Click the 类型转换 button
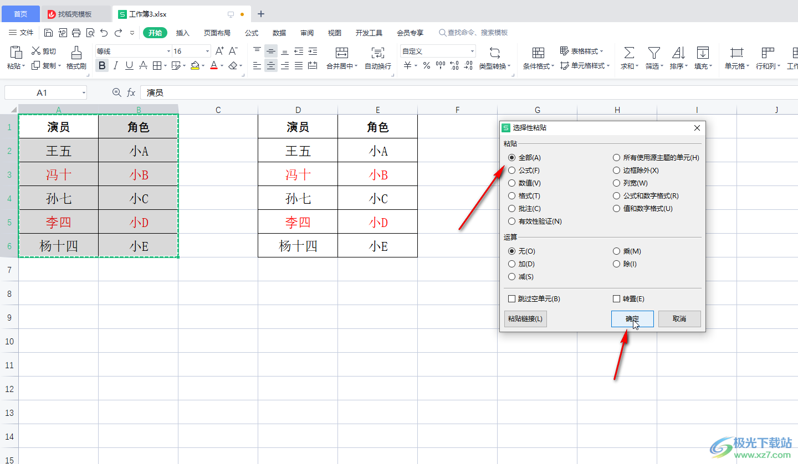The width and height of the screenshot is (798, 464). pos(495,58)
